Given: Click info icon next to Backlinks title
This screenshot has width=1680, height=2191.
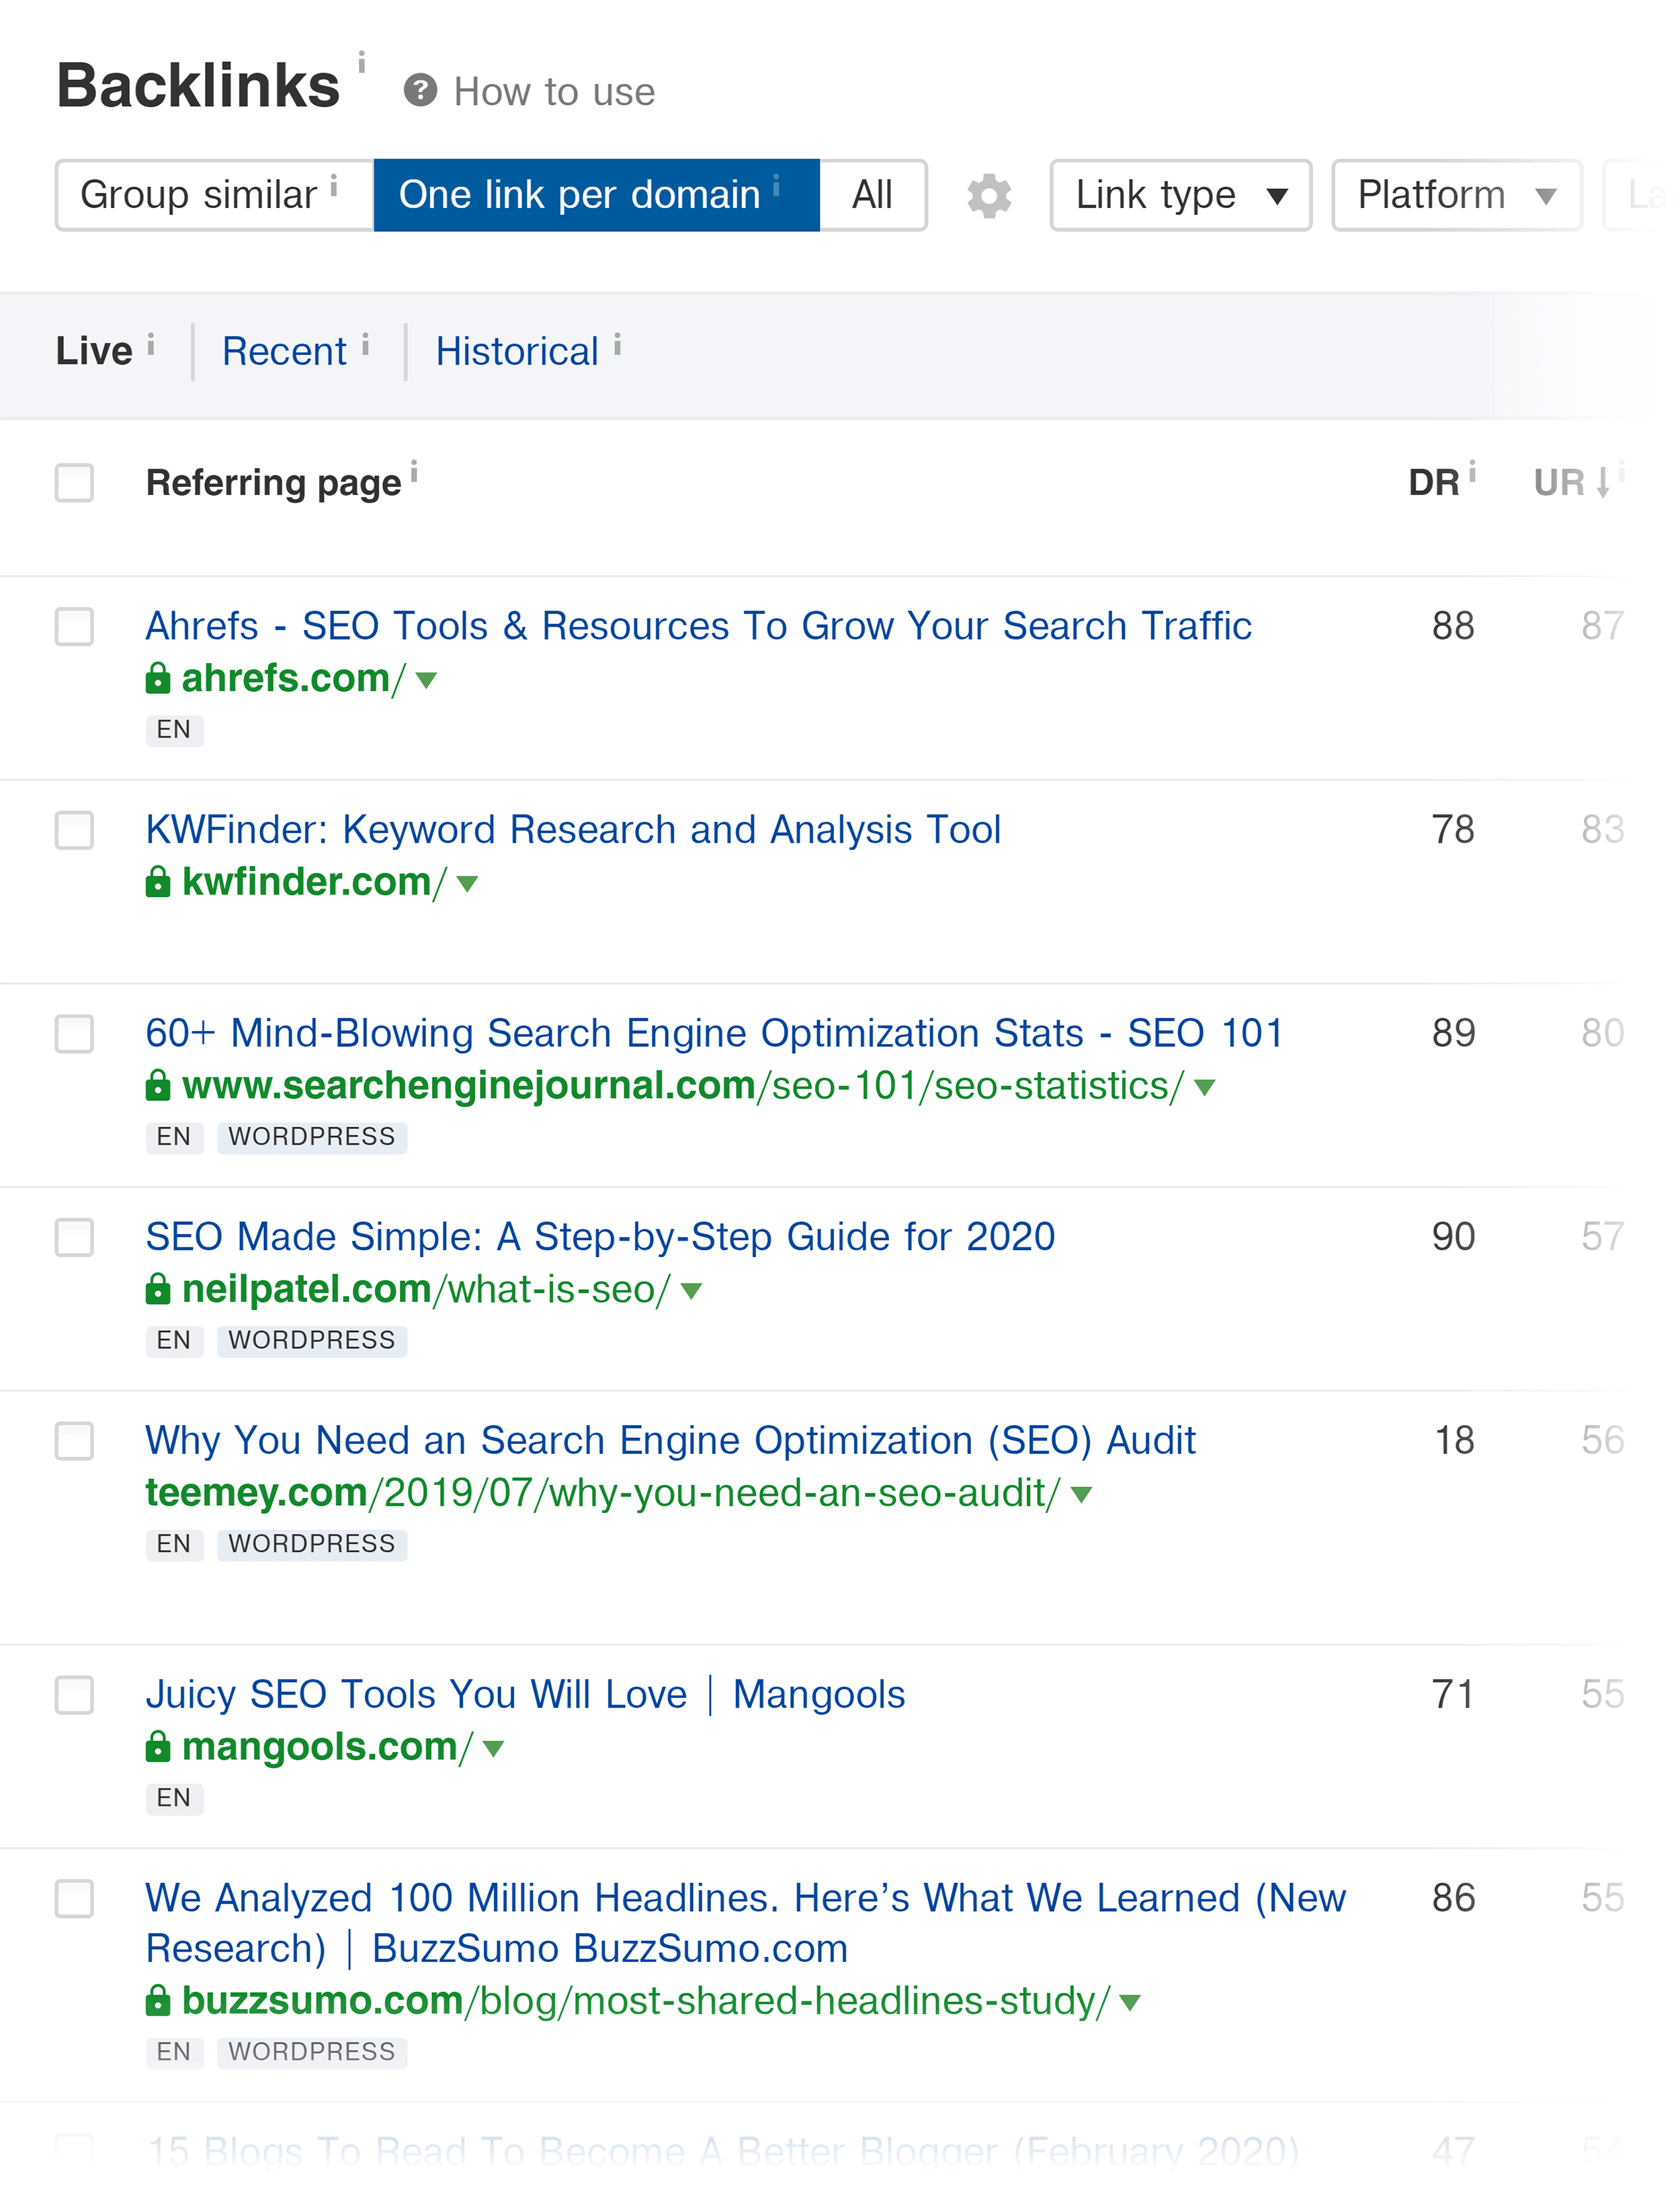Looking at the screenshot, I should pos(362,62).
